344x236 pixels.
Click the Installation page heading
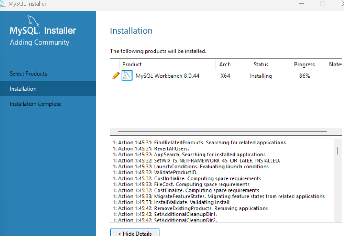131,31
